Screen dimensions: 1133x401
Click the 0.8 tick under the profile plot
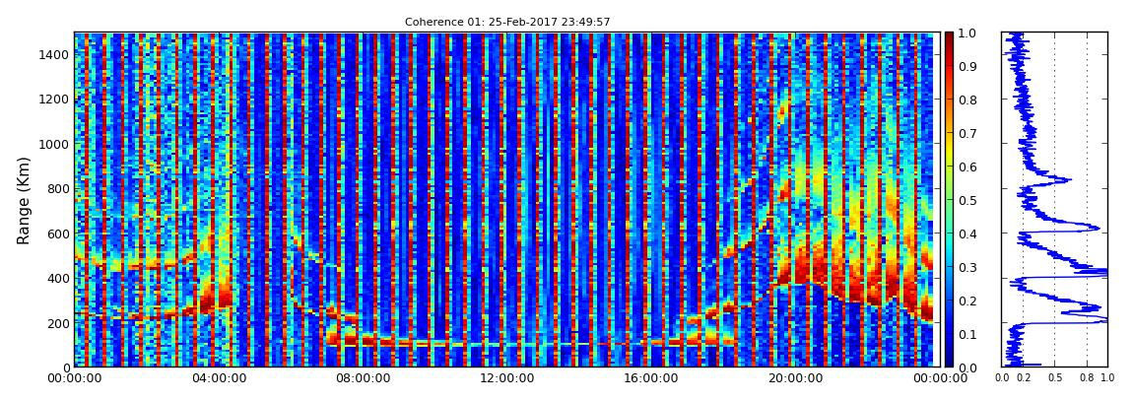(1087, 377)
